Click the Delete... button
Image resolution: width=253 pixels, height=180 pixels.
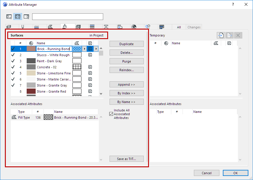click(x=126, y=53)
